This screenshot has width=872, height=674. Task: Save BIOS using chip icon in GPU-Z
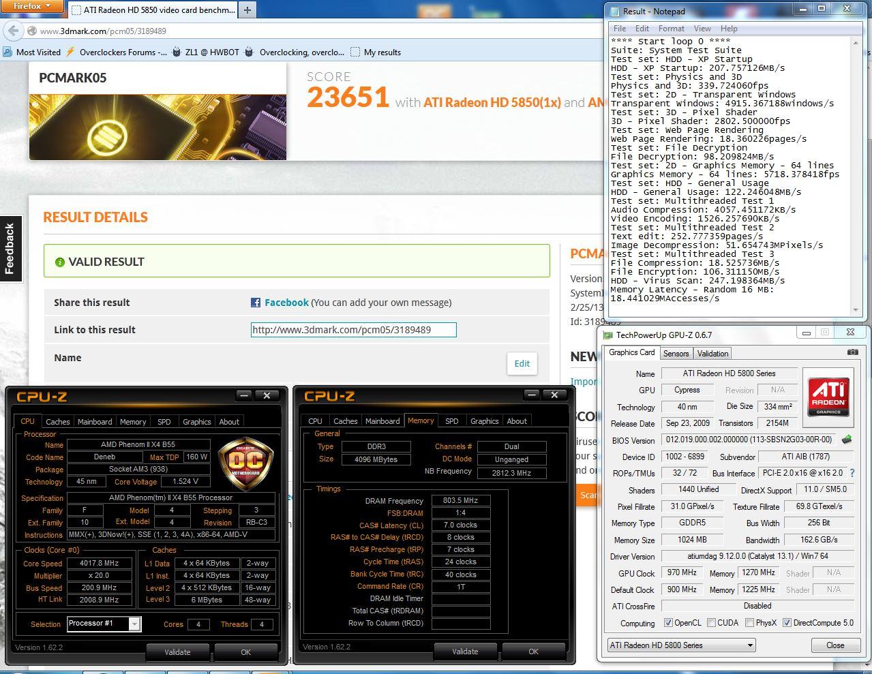click(847, 440)
